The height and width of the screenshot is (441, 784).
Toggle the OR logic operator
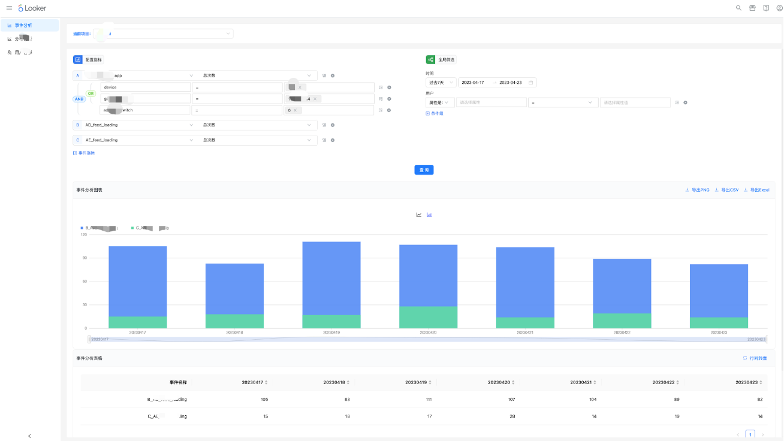91,93
